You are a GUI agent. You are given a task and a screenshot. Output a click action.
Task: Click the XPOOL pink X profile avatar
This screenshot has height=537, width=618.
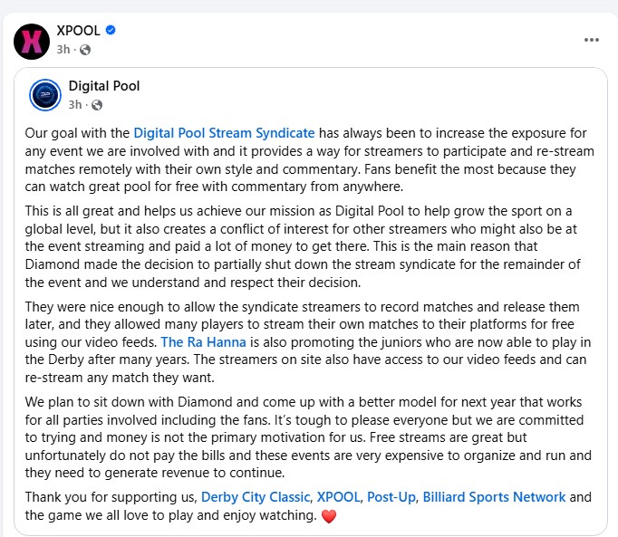[32, 41]
